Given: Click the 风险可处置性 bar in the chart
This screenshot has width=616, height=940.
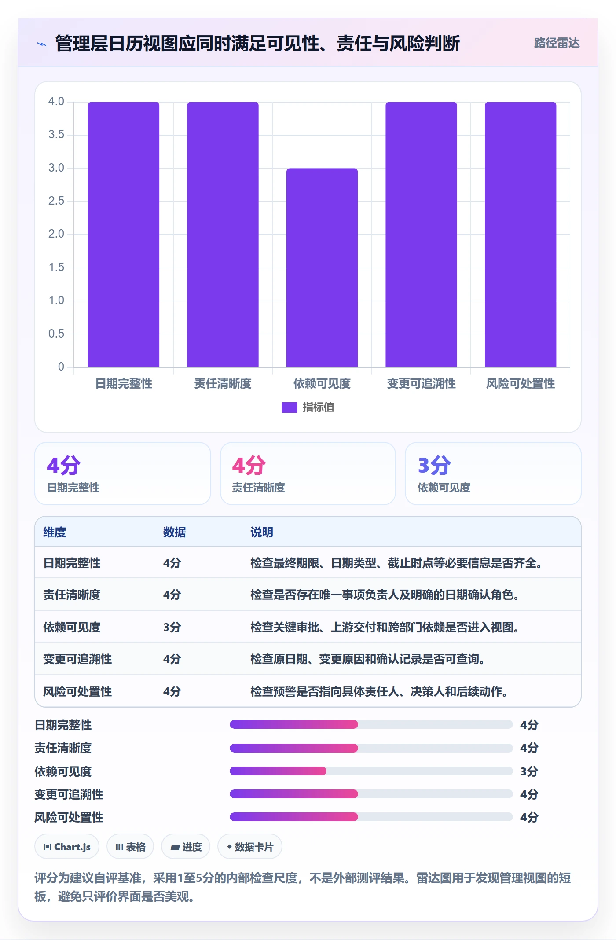Looking at the screenshot, I should point(521,235).
